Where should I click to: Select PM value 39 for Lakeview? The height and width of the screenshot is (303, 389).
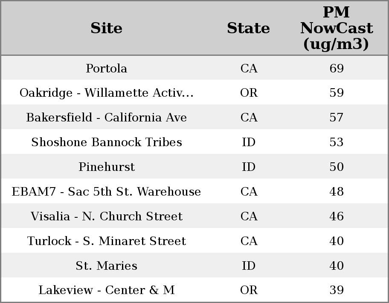337,290
